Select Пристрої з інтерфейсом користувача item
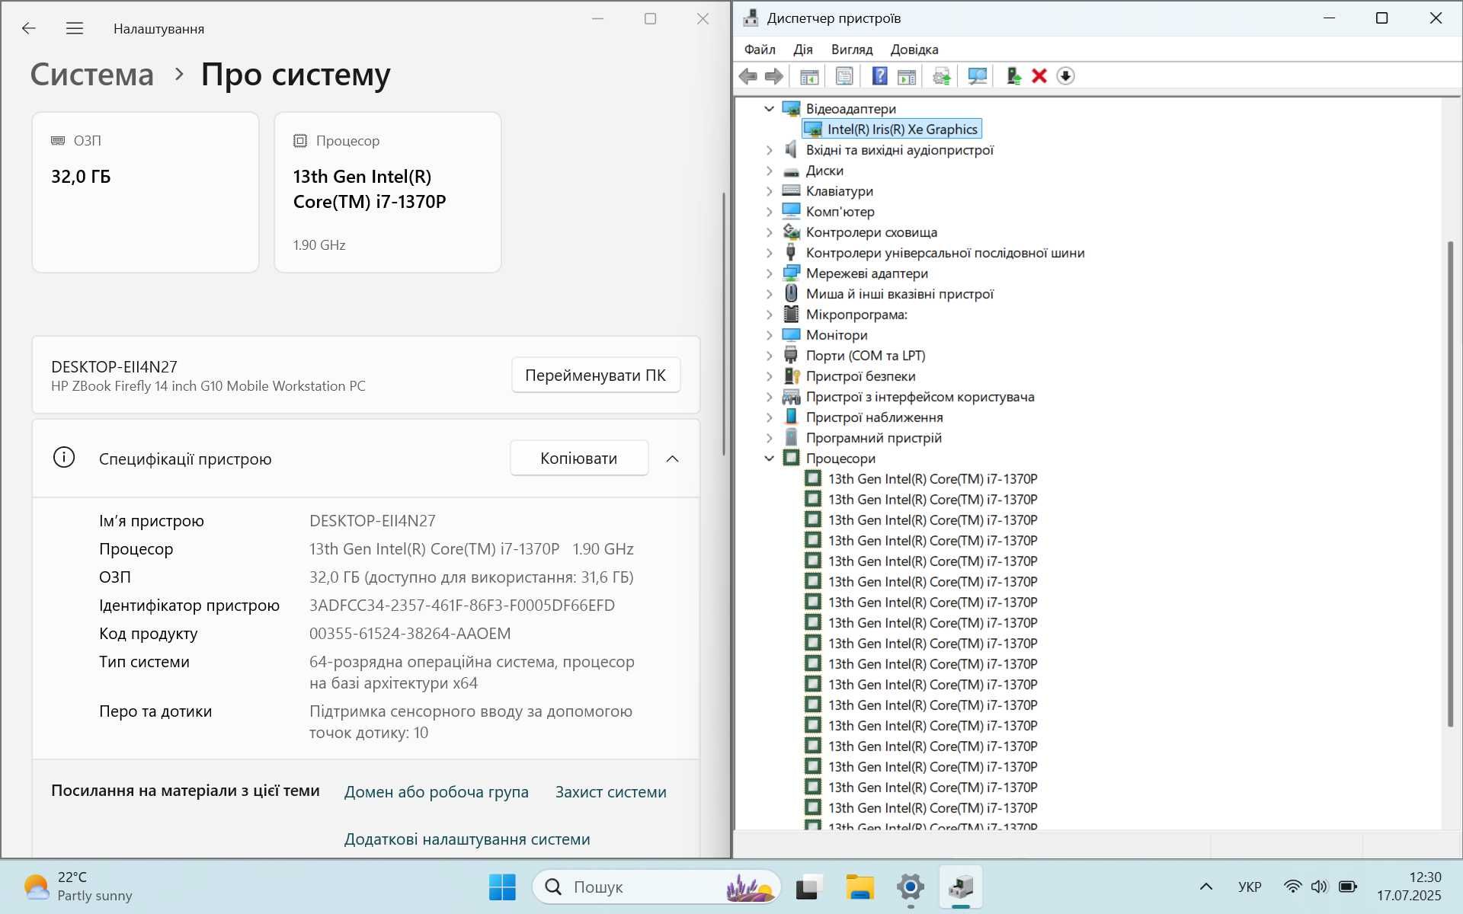The height and width of the screenshot is (914, 1463). (920, 397)
